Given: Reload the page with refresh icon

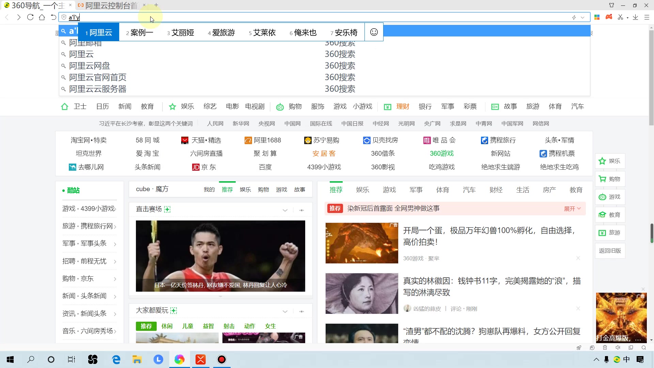Looking at the screenshot, I should [30, 17].
